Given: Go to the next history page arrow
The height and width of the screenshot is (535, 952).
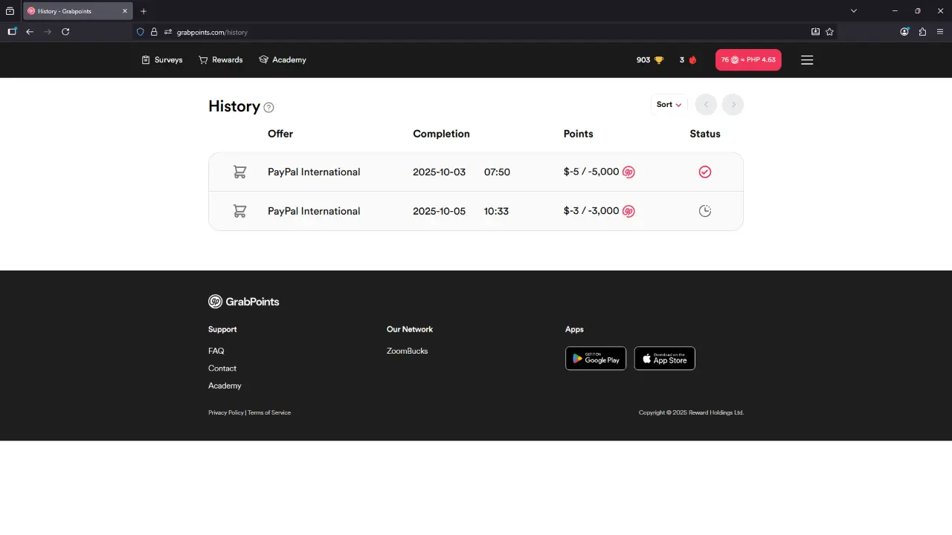Looking at the screenshot, I should coord(733,105).
